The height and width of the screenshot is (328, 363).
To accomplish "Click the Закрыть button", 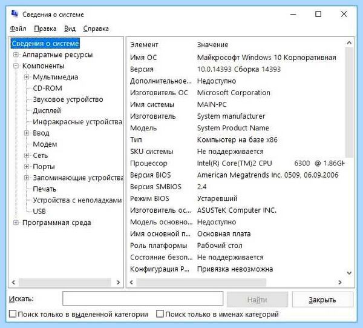I will (322, 300).
